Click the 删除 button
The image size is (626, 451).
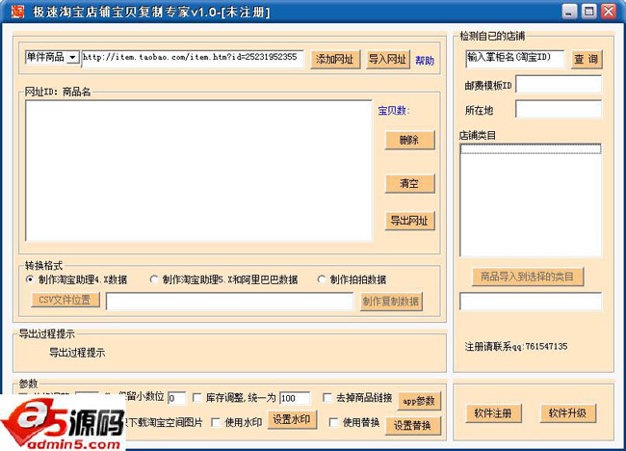[409, 140]
